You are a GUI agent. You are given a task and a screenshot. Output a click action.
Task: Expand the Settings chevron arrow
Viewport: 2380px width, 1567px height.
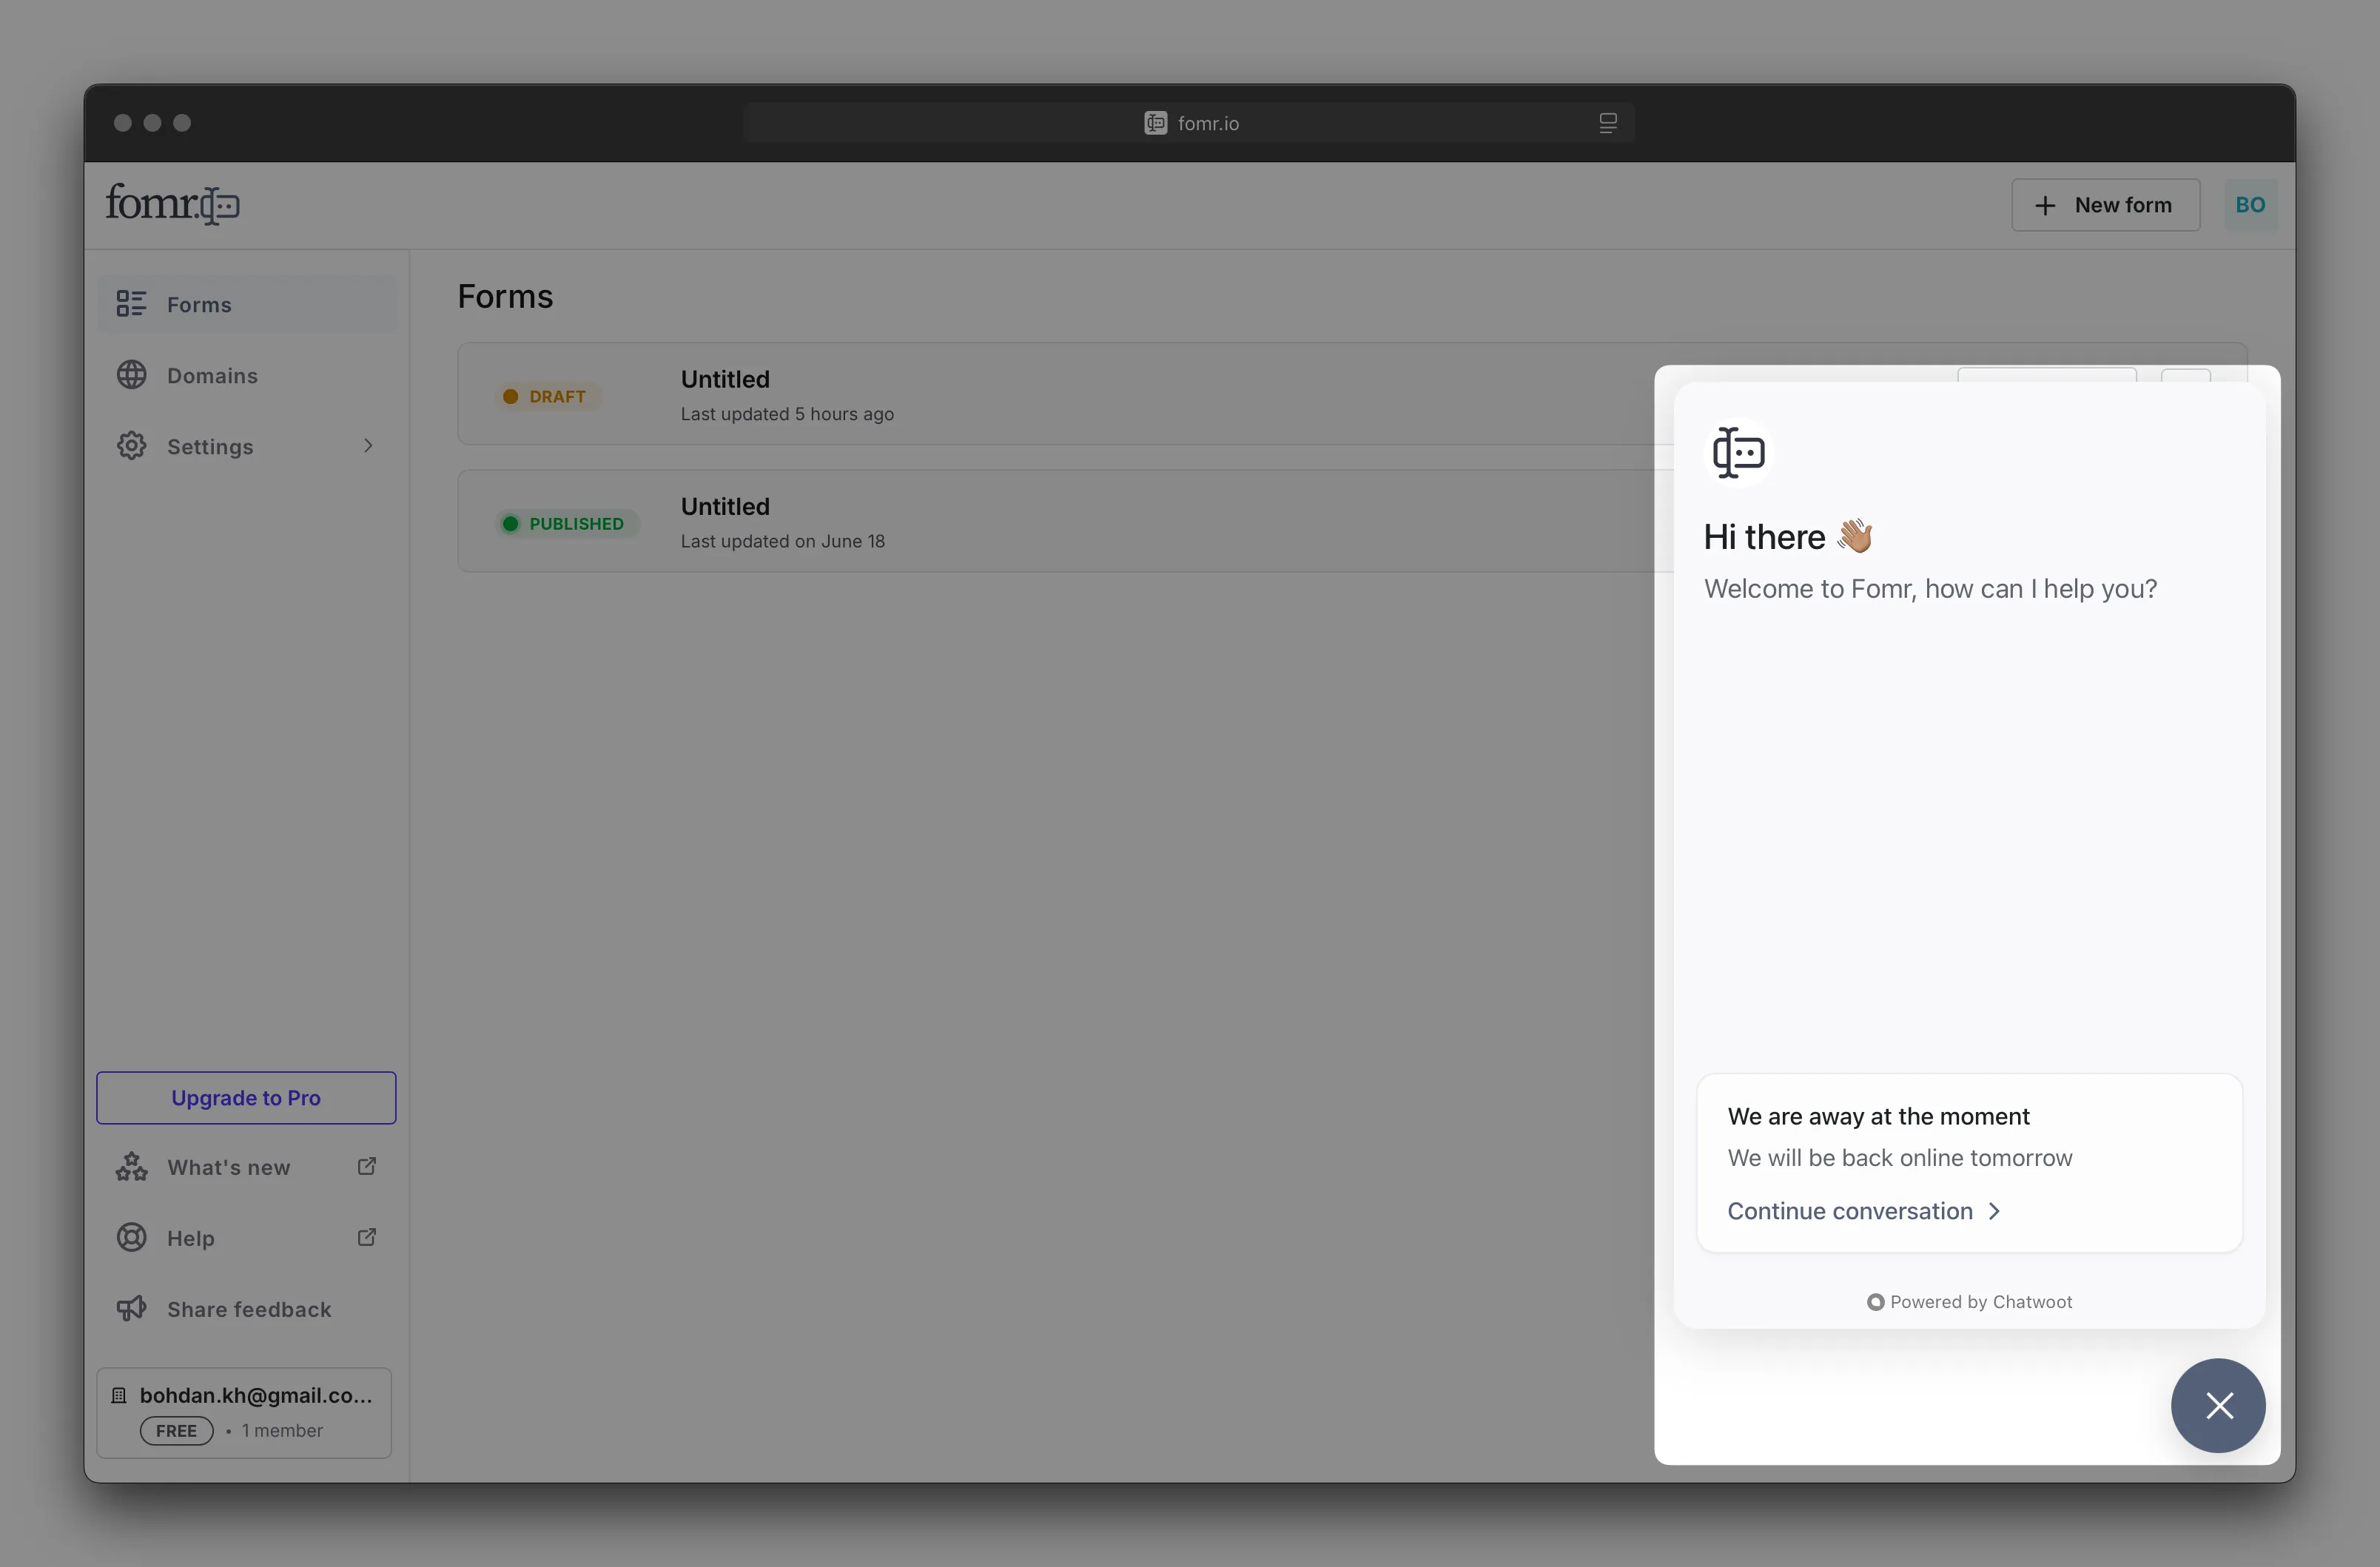coord(368,446)
